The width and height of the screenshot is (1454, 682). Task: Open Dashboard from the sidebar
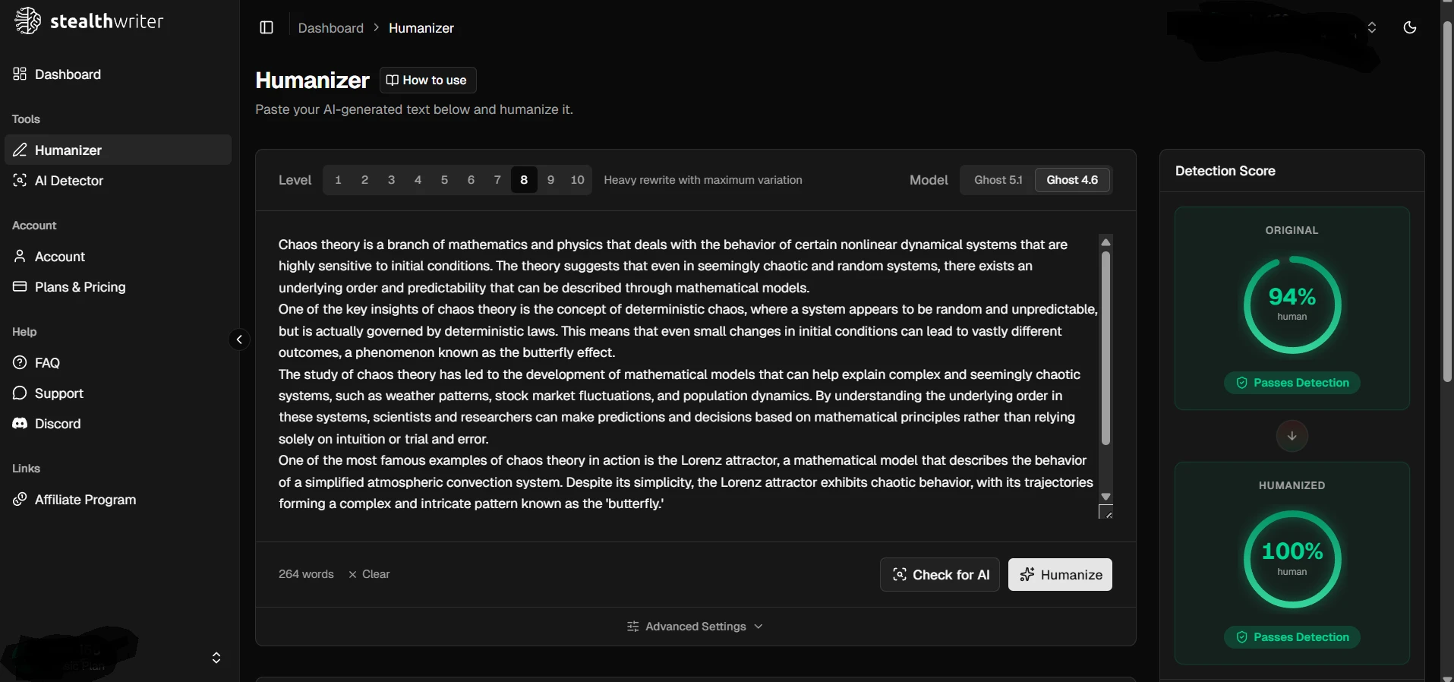point(118,74)
